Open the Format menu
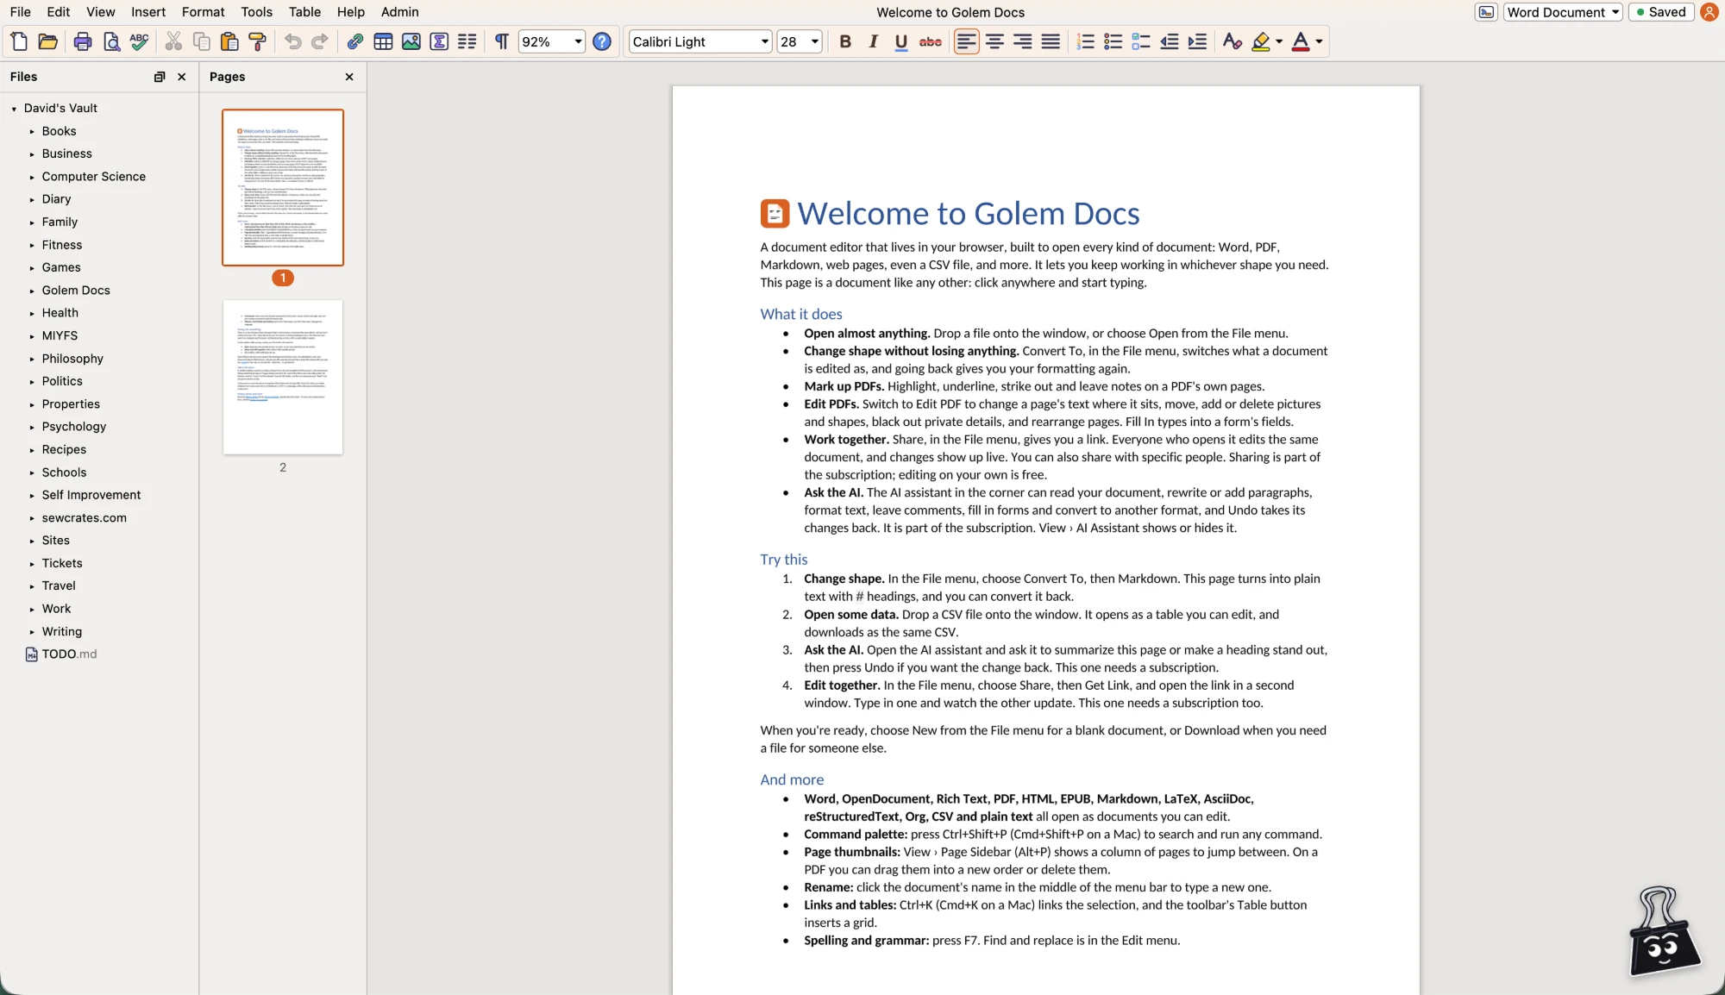This screenshot has height=995, width=1725. 203,12
